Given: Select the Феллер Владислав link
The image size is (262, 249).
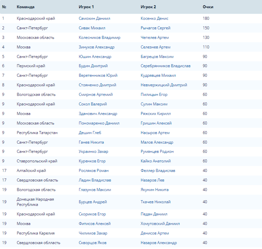Looking at the screenshot, I should (158, 170).
